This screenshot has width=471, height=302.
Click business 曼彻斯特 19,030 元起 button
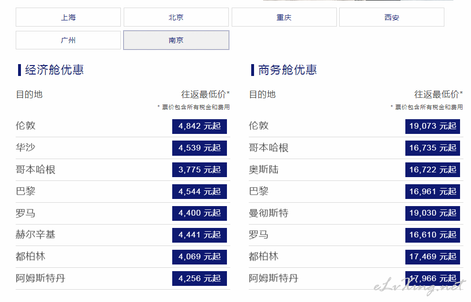[x=432, y=213]
